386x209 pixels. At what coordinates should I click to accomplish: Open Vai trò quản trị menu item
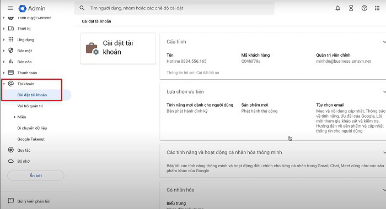tap(30, 106)
